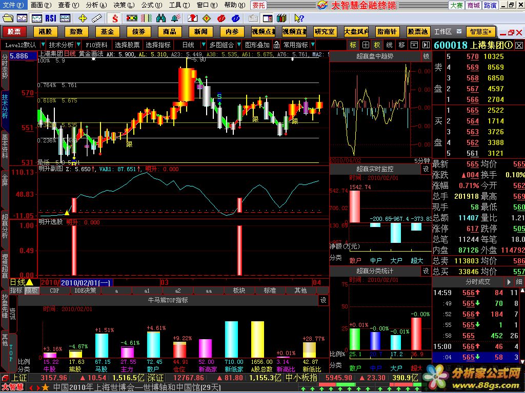Click the 超大 red bar in 超赢分类统计
This screenshot has width=525, height=393.
[416, 334]
